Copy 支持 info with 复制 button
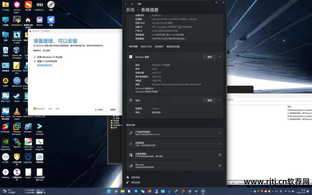Screen dimensions: 312x195 point(209,100)
